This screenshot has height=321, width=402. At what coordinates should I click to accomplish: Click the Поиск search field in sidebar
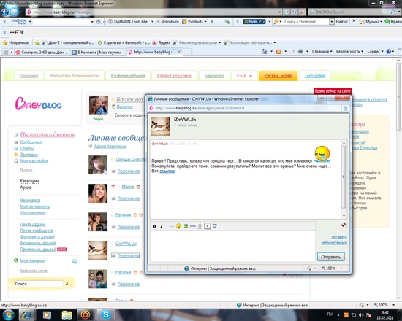(x=39, y=284)
